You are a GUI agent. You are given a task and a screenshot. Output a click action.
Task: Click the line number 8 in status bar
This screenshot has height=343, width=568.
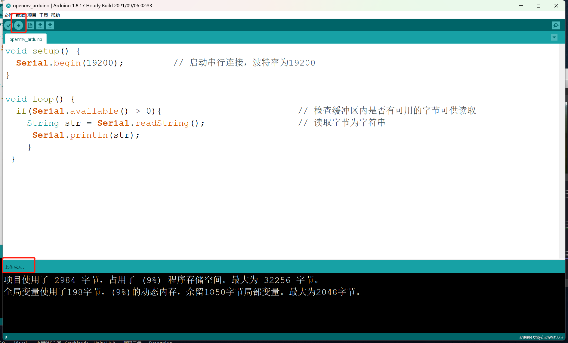(x=6, y=337)
